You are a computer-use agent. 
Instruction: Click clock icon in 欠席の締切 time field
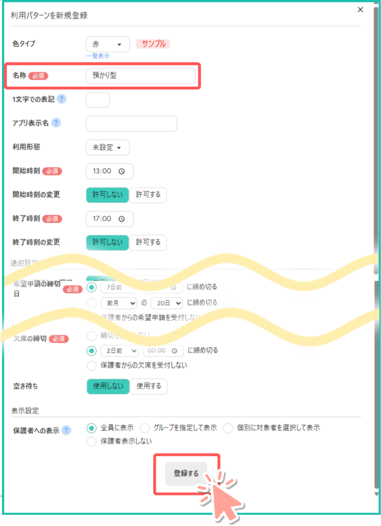tap(176, 350)
